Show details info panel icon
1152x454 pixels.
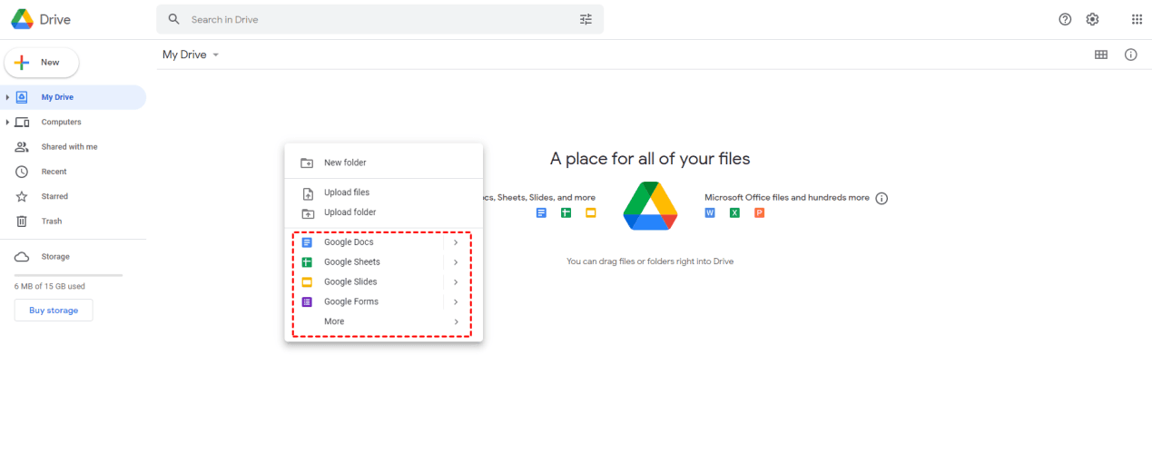click(1131, 54)
